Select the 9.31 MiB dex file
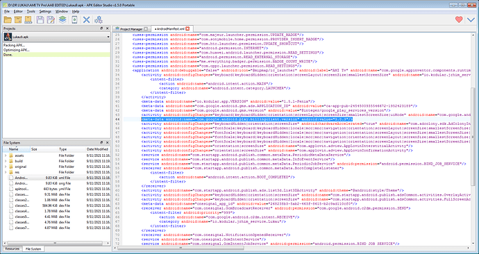 tap(56, 194)
